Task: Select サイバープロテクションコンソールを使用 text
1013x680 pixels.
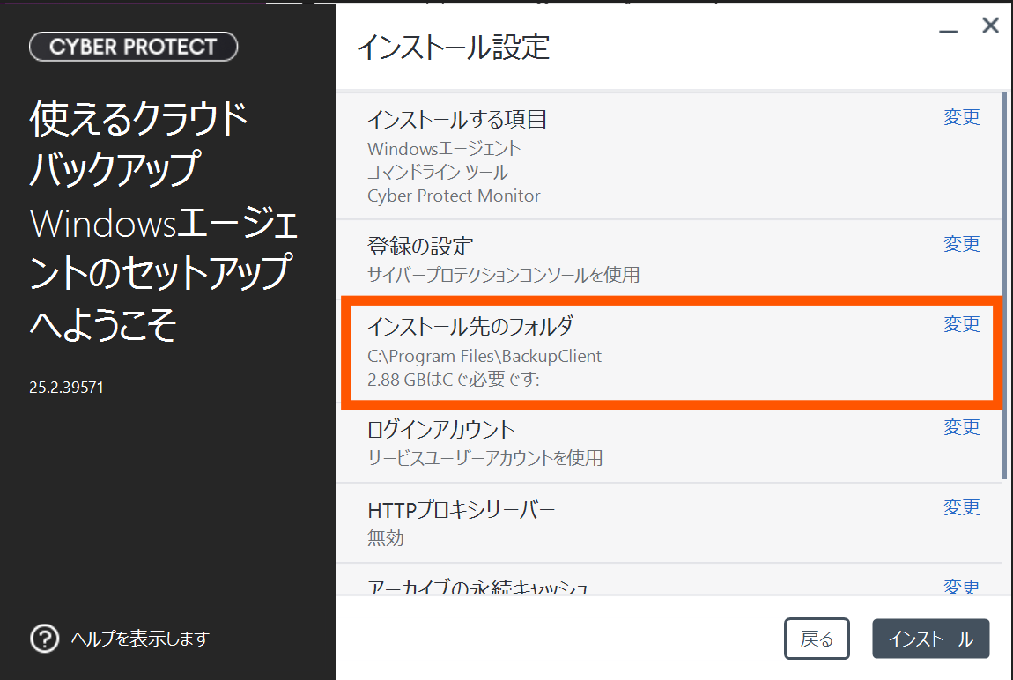Action: (x=503, y=275)
